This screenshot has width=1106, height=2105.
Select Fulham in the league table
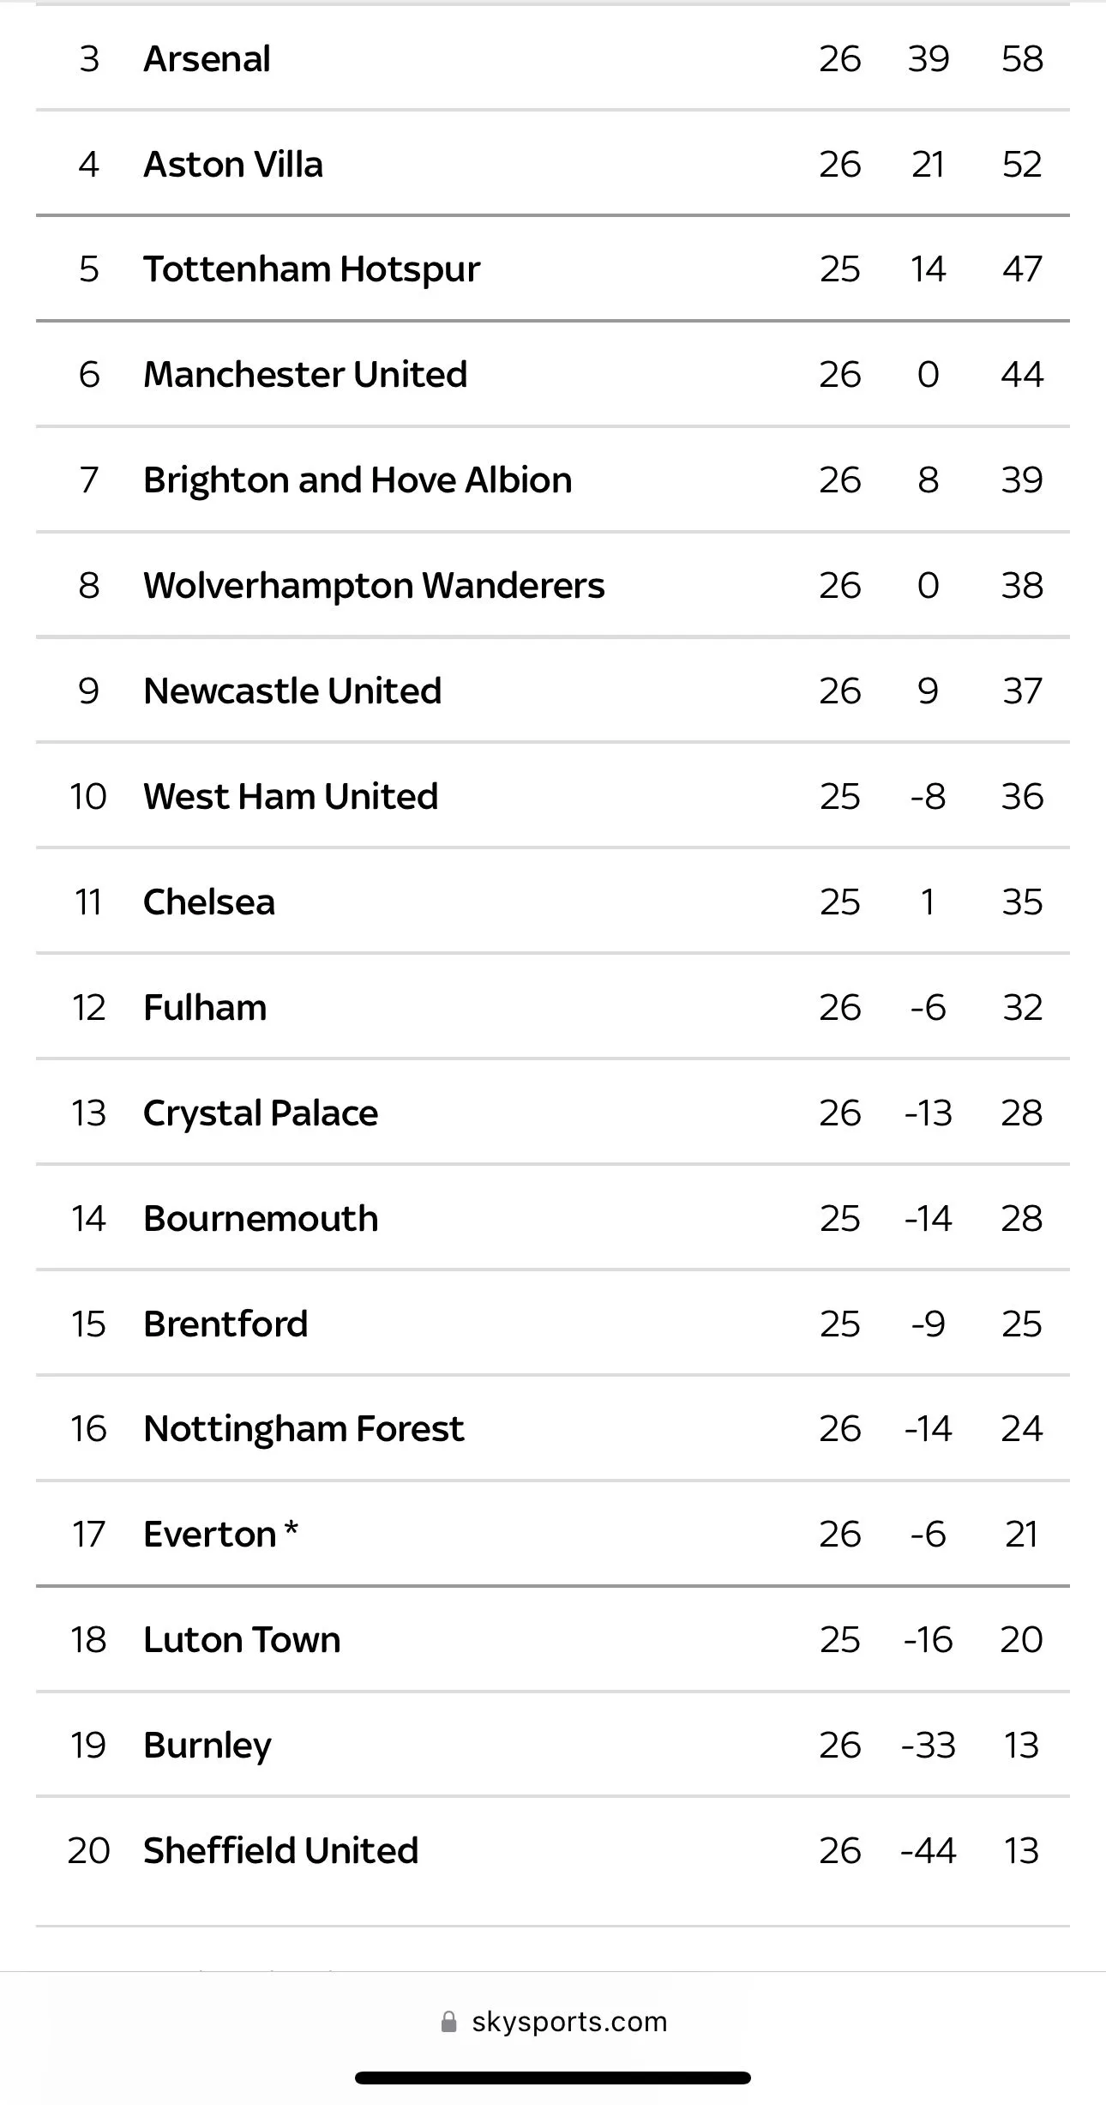(205, 1007)
